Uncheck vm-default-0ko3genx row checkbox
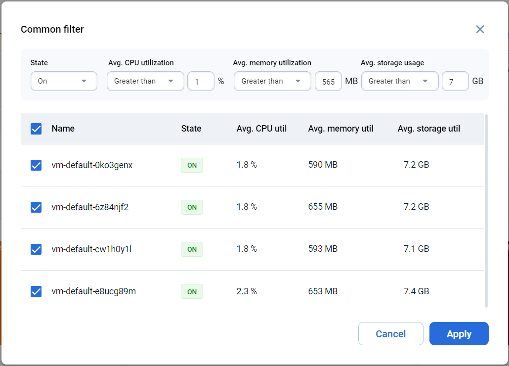 (36, 165)
